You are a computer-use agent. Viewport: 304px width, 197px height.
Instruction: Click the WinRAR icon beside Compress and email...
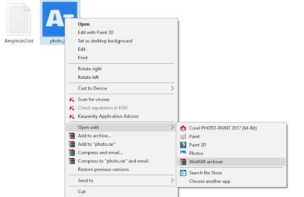point(72,153)
